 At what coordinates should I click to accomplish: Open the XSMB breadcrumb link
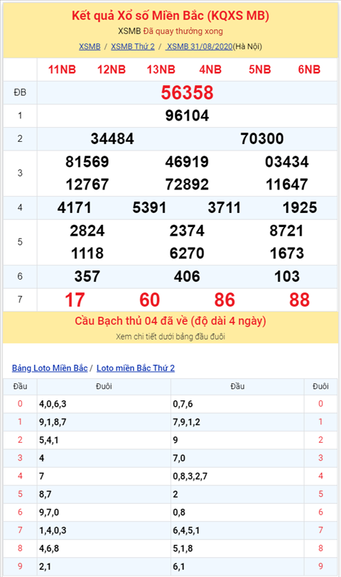(90, 47)
